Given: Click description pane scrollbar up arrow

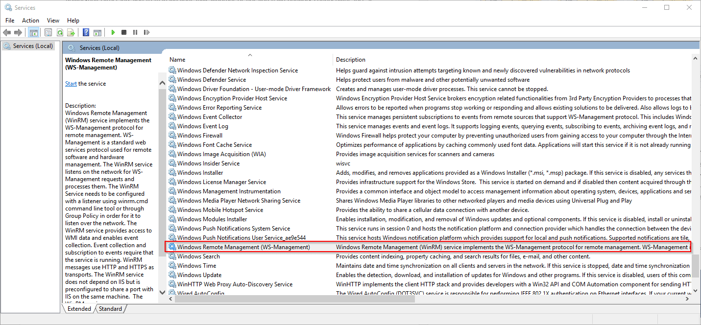Looking at the screenshot, I should (163, 83).
